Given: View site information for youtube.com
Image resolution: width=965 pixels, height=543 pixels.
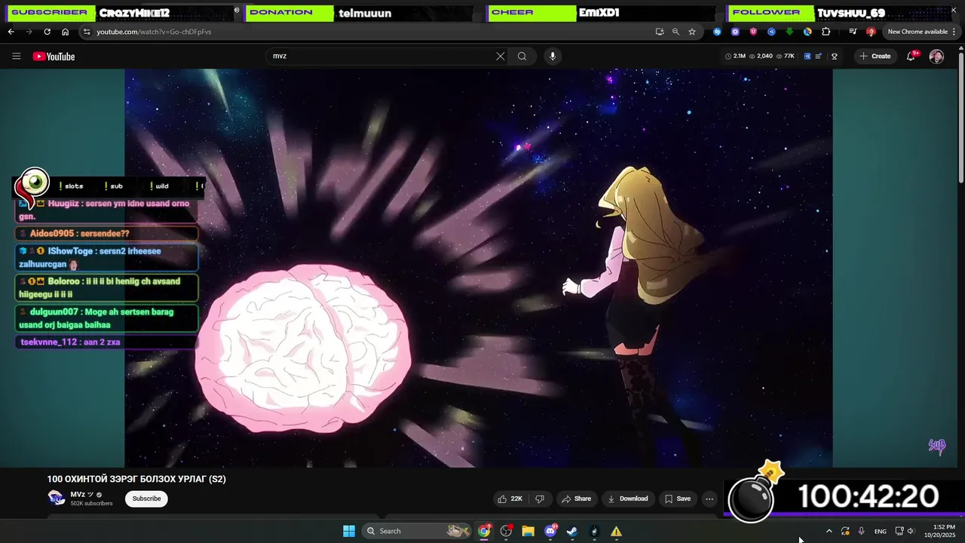Looking at the screenshot, I should 87,32.
